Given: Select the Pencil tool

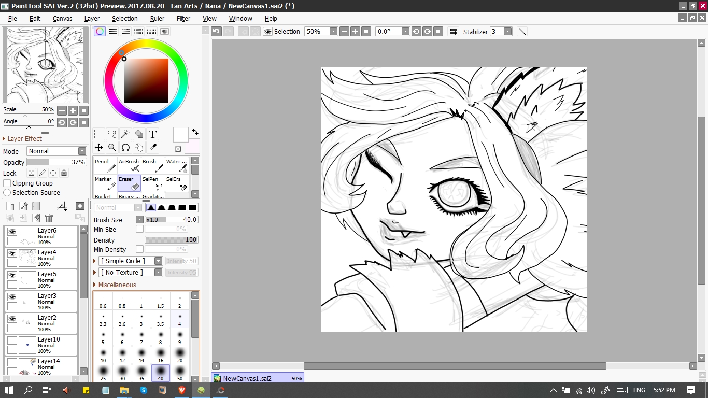Looking at the screenshot, I should click(105, 165).
